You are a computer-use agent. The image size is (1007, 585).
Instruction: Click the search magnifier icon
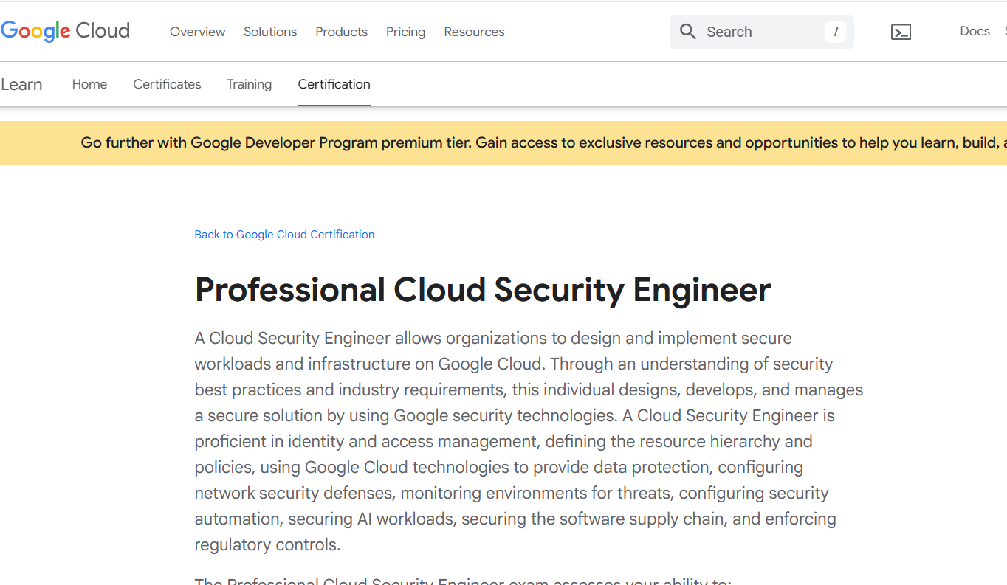pyautogui.click(x=688, y=32)
